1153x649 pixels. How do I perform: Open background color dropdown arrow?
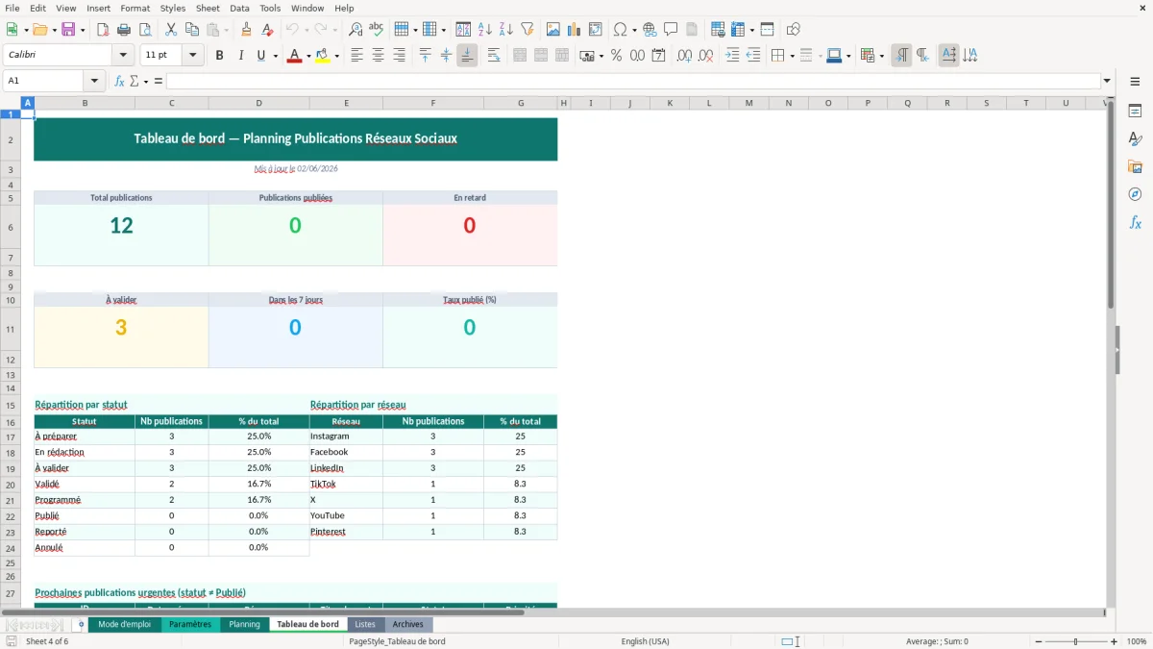[337, 56]
